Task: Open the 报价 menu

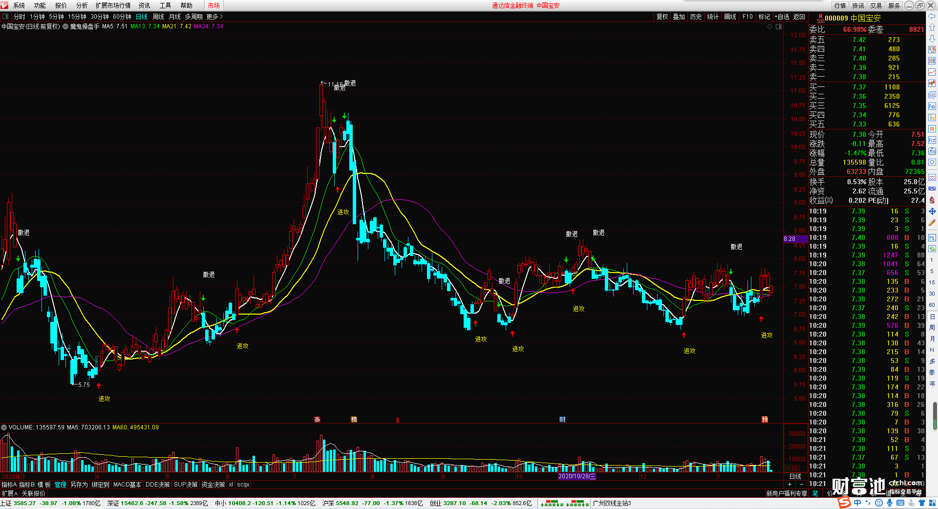Action: click(x=61, y=5)
